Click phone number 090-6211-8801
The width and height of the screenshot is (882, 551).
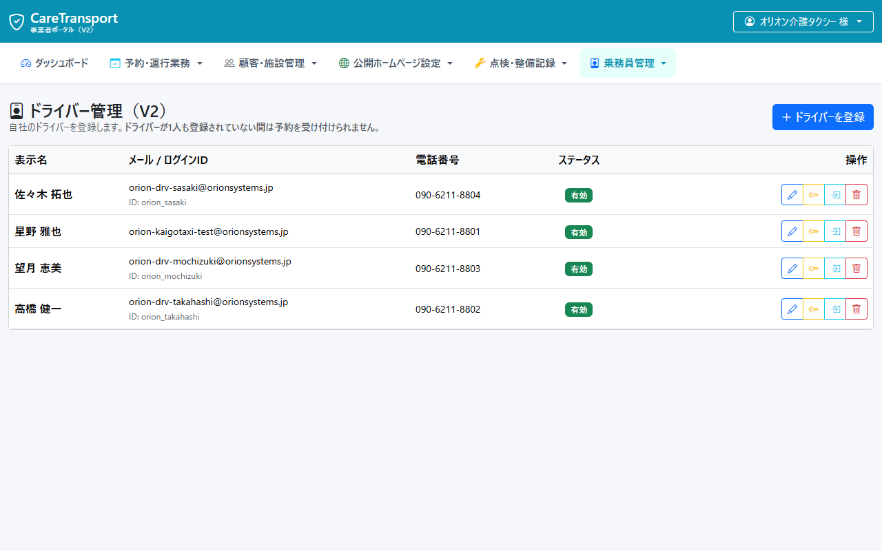point(448,231)
